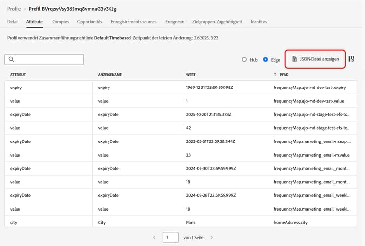Sort by the ATTRIBUT column header

click(18, 75)
